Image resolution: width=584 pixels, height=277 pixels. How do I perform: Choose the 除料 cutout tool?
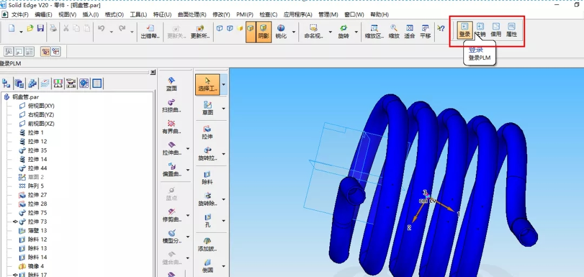207,177
